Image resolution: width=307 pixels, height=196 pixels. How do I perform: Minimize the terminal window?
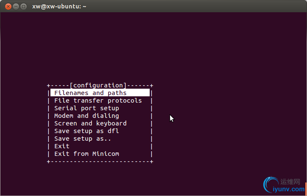tap(16, 7)
